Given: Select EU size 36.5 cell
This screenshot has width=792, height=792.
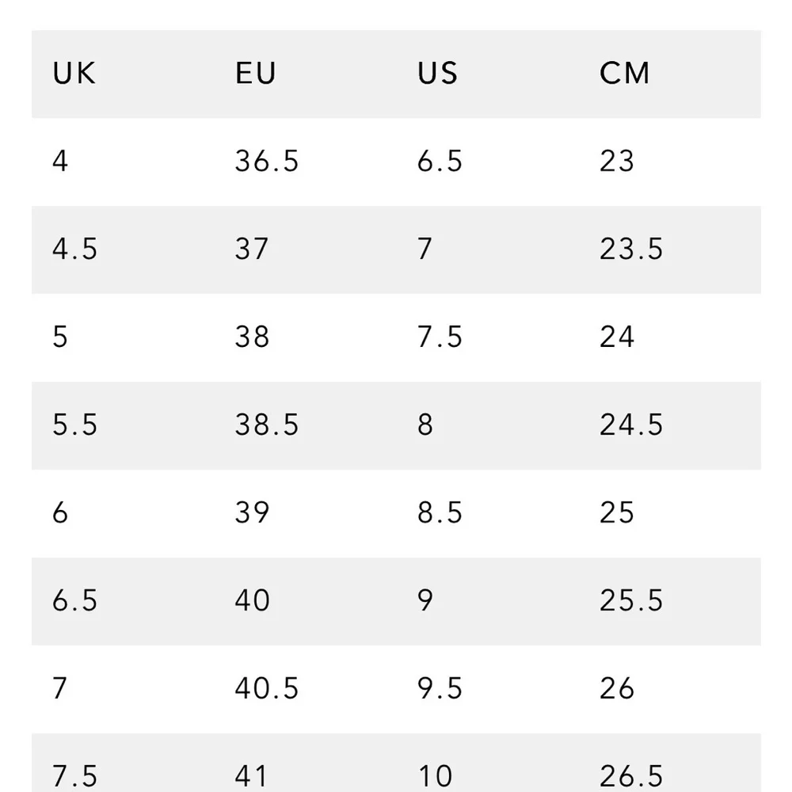Looking at the screenshot, I should pos(267,162).
